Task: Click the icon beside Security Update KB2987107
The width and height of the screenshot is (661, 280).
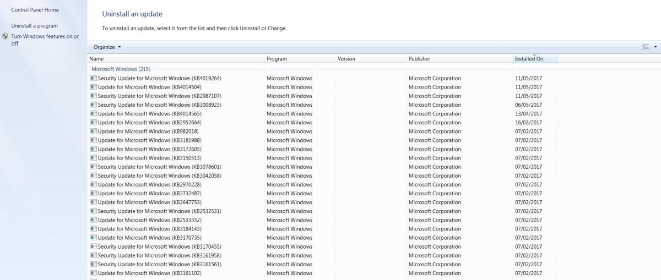Action: click(93, 96)
